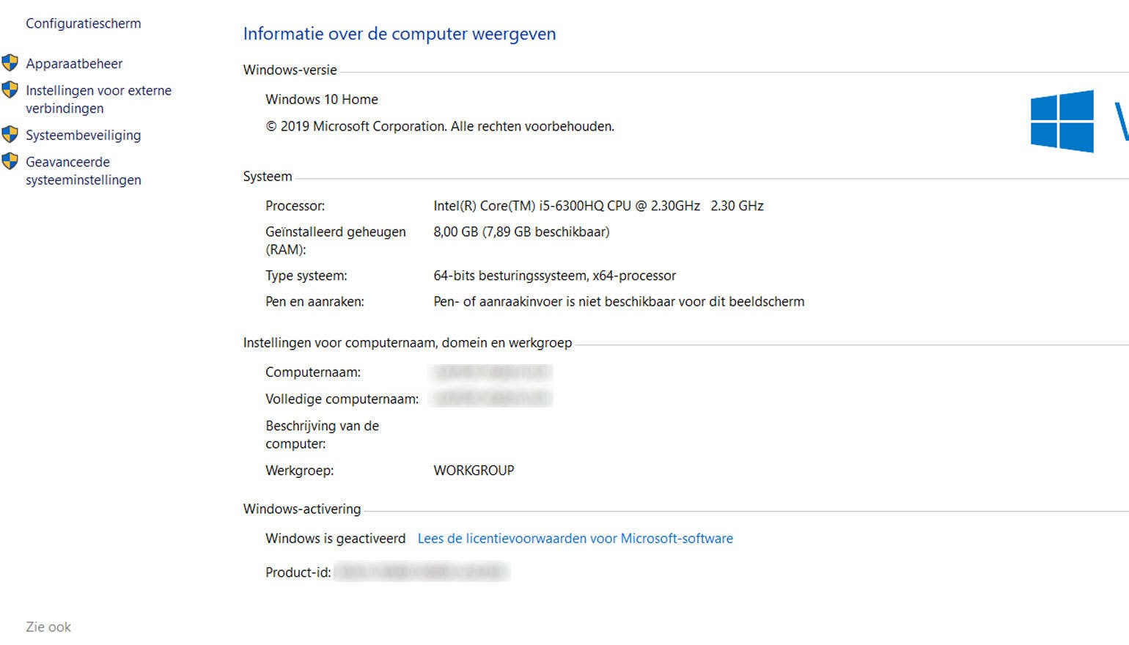Open Systeembeveiliging settings
Image resolution: width=1129 pixels, height=645 pixels.
(x=84, y=135)
